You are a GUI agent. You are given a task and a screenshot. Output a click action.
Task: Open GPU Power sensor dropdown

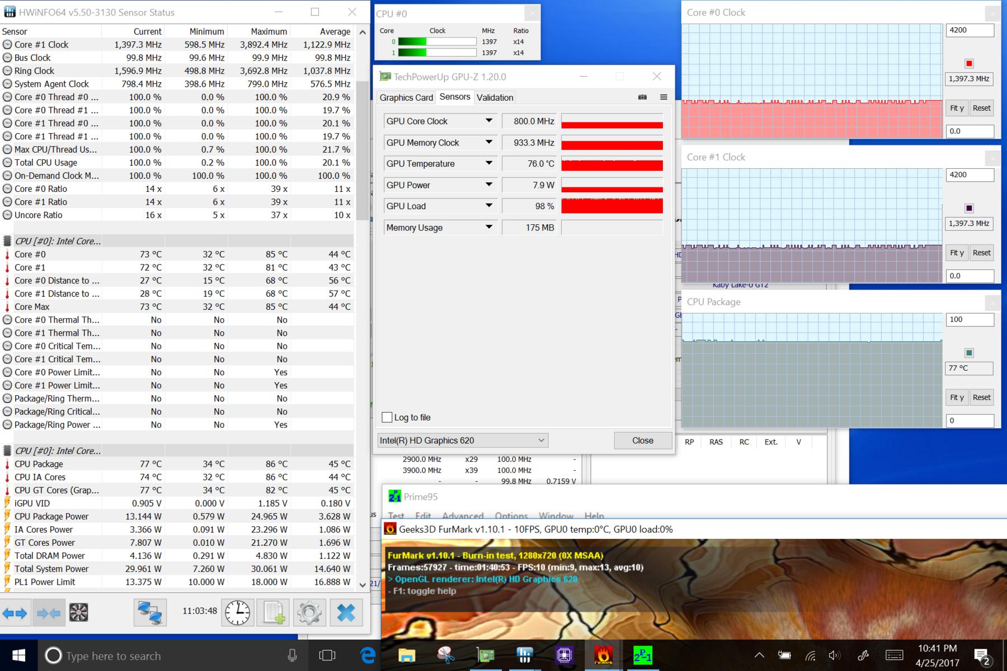(x=489, y=185)
